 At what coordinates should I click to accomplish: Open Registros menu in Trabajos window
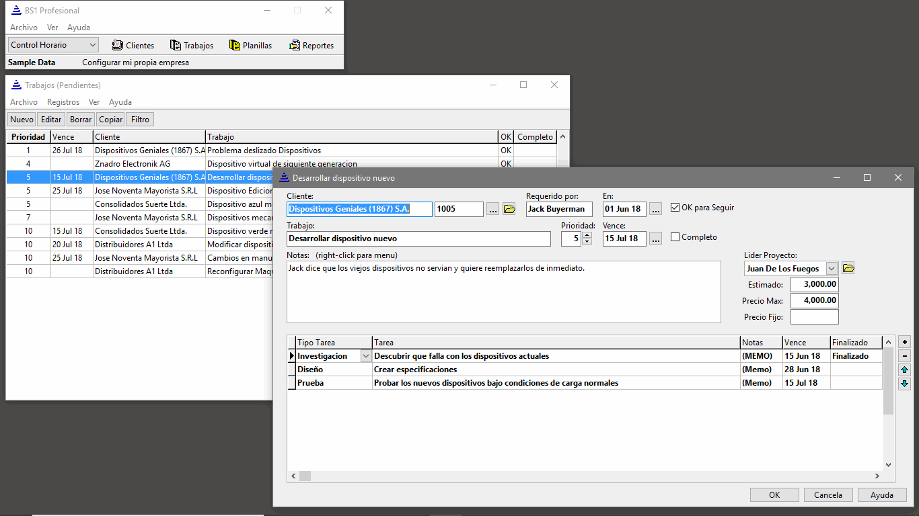pos(63,102)
